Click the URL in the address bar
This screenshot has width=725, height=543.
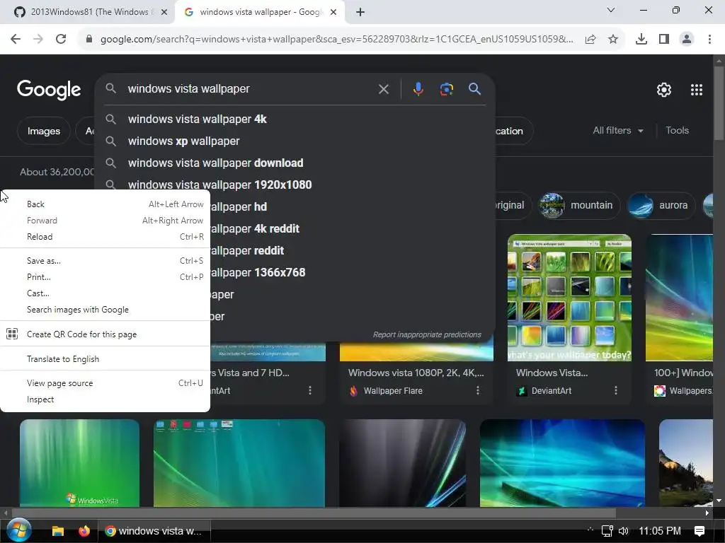click(336, 40)
